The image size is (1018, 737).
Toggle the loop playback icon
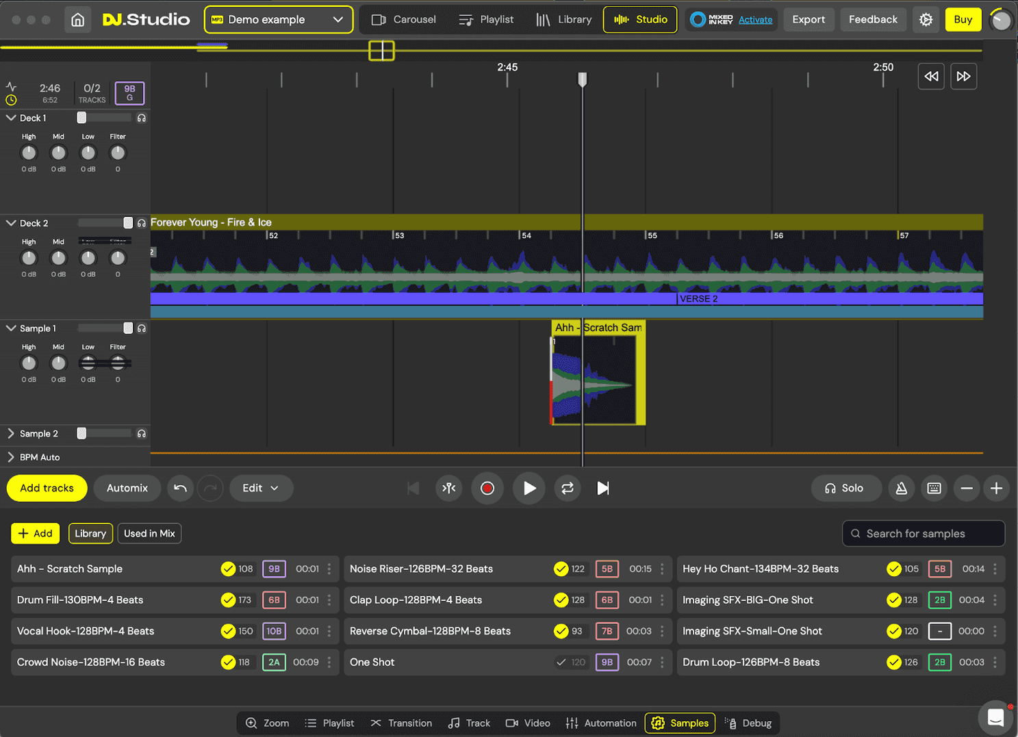pos(568,488)
